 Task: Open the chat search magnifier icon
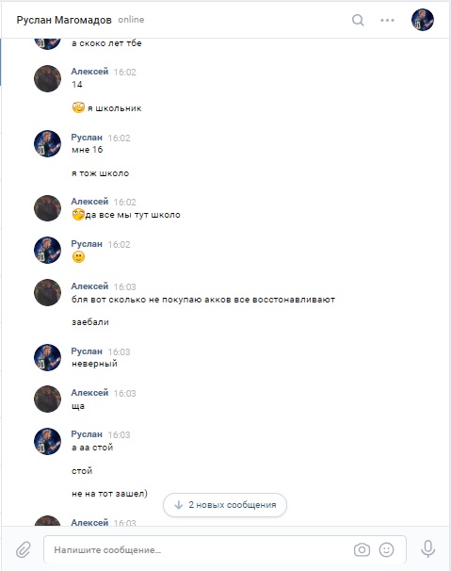pyautogui.click(x=358, y=20)
